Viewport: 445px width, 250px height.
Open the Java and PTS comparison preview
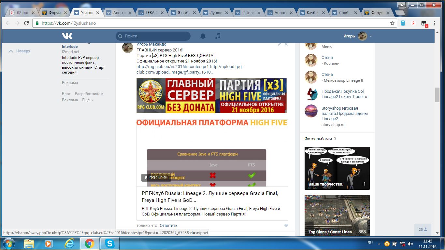click(x=212, y=153)
